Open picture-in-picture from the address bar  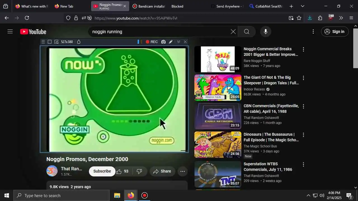pos(291,18)
